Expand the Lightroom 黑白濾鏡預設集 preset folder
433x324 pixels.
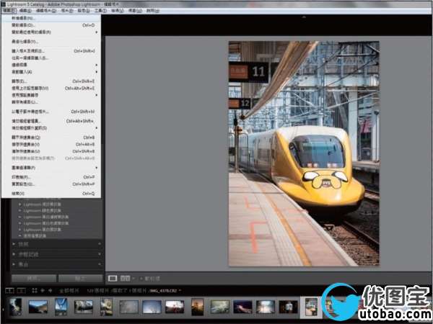pos(20,217)
